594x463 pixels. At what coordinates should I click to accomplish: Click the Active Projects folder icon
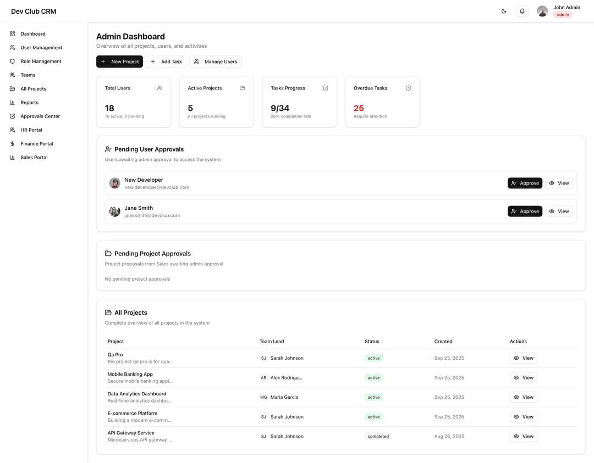pyautogui.click(x=243, y=88)
